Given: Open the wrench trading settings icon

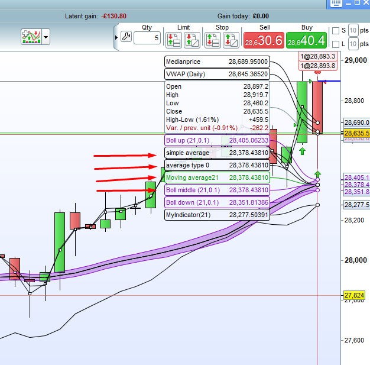Looking at the screenshot, I should tap(126, 37).
